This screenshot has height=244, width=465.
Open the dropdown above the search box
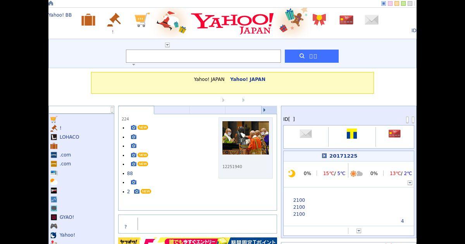click(x=167, y=45)
